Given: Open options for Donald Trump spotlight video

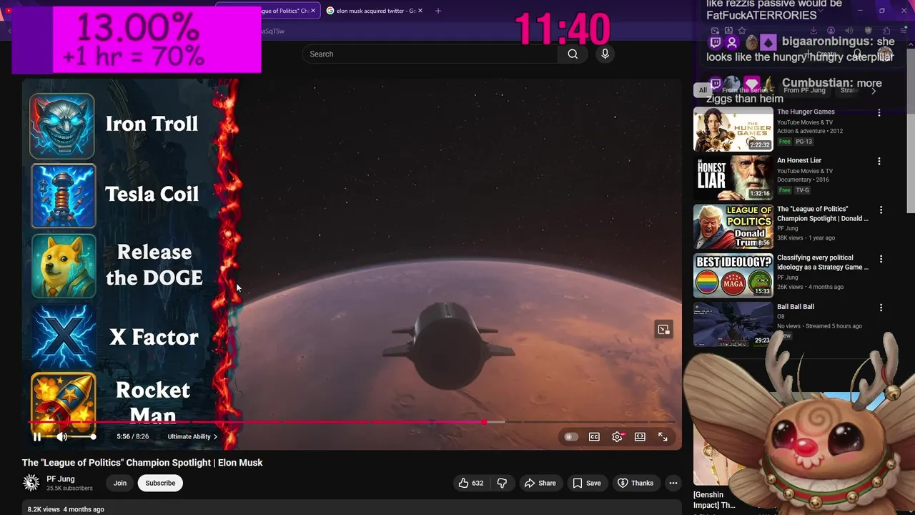Looking at the screenshot, I should point(881,210).
